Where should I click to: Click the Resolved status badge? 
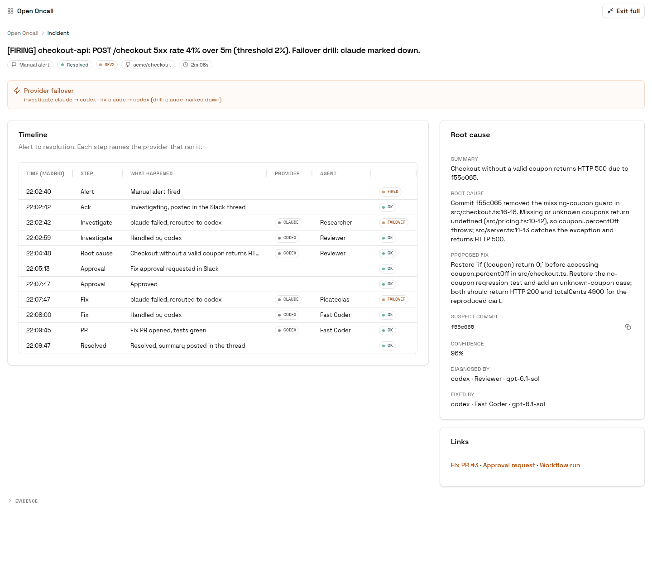[x=75, y=65]
